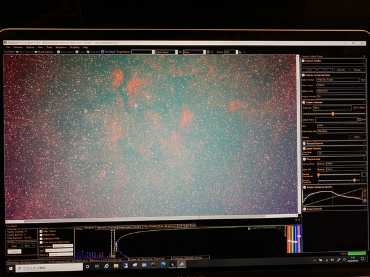Collapse the Camera Controls section
This screenshot has height=277, width=370.
coord(303,102)
